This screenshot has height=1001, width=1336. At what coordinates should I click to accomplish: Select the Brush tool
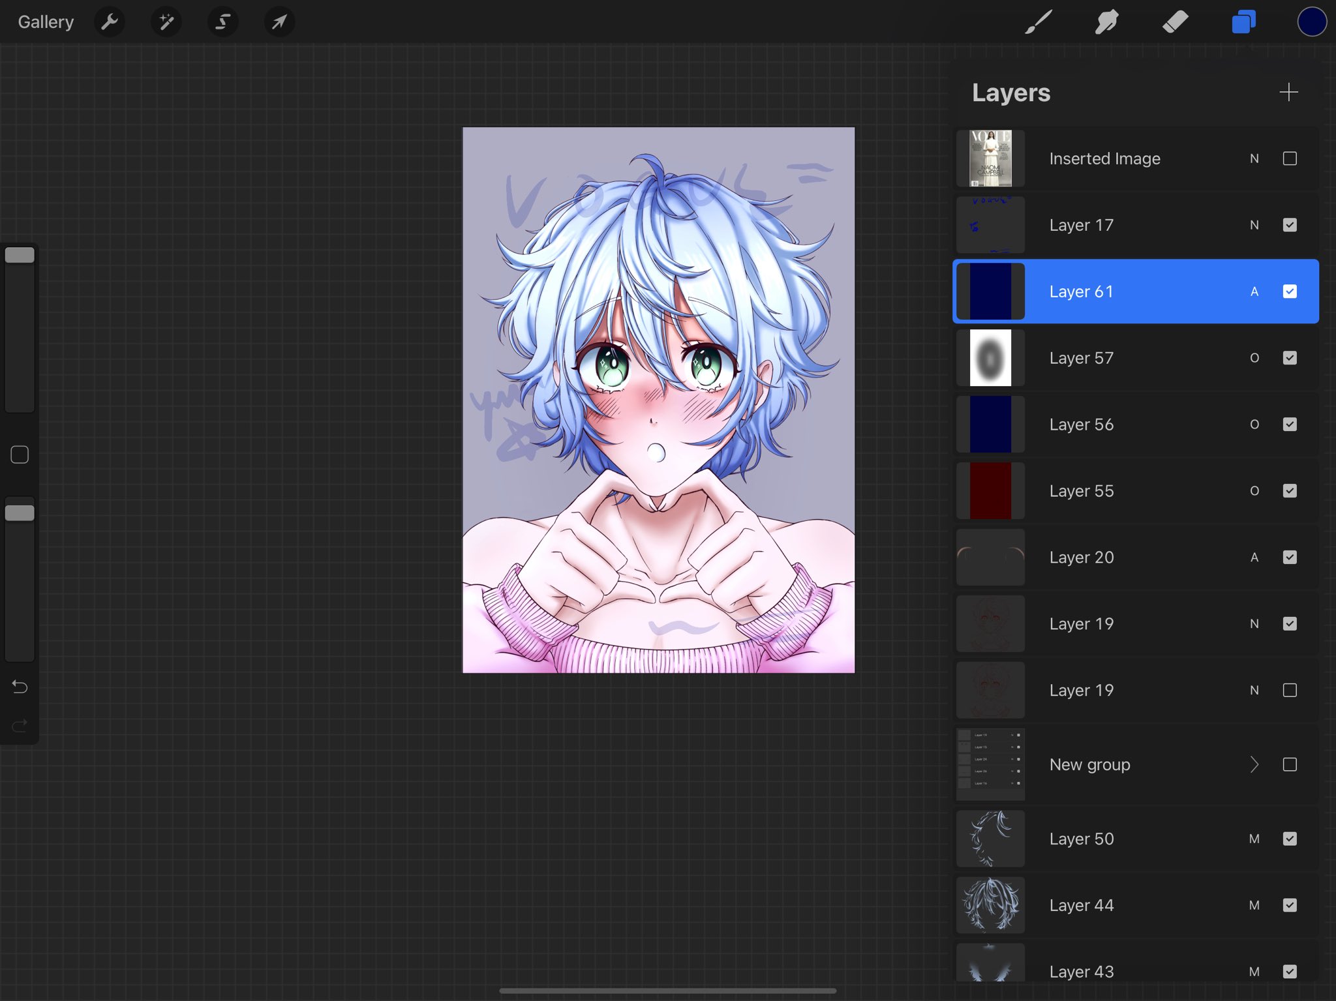click(x=1039, y=22)
